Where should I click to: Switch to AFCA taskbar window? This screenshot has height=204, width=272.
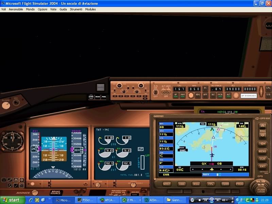108,200
